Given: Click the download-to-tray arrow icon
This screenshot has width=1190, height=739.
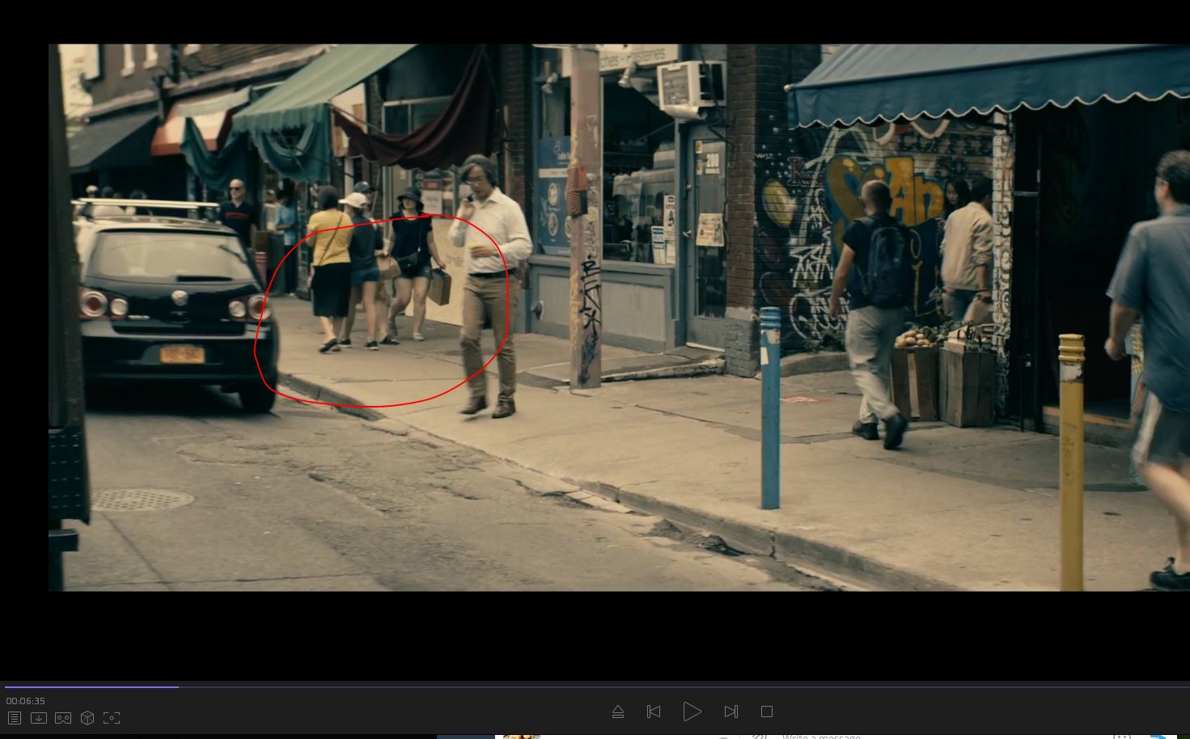Looking at the screenshot, I should [x=39, y=718].
